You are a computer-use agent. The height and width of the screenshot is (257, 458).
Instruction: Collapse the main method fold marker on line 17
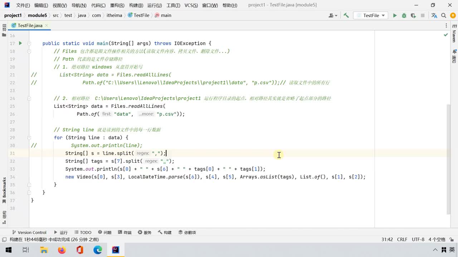[29, 44]
